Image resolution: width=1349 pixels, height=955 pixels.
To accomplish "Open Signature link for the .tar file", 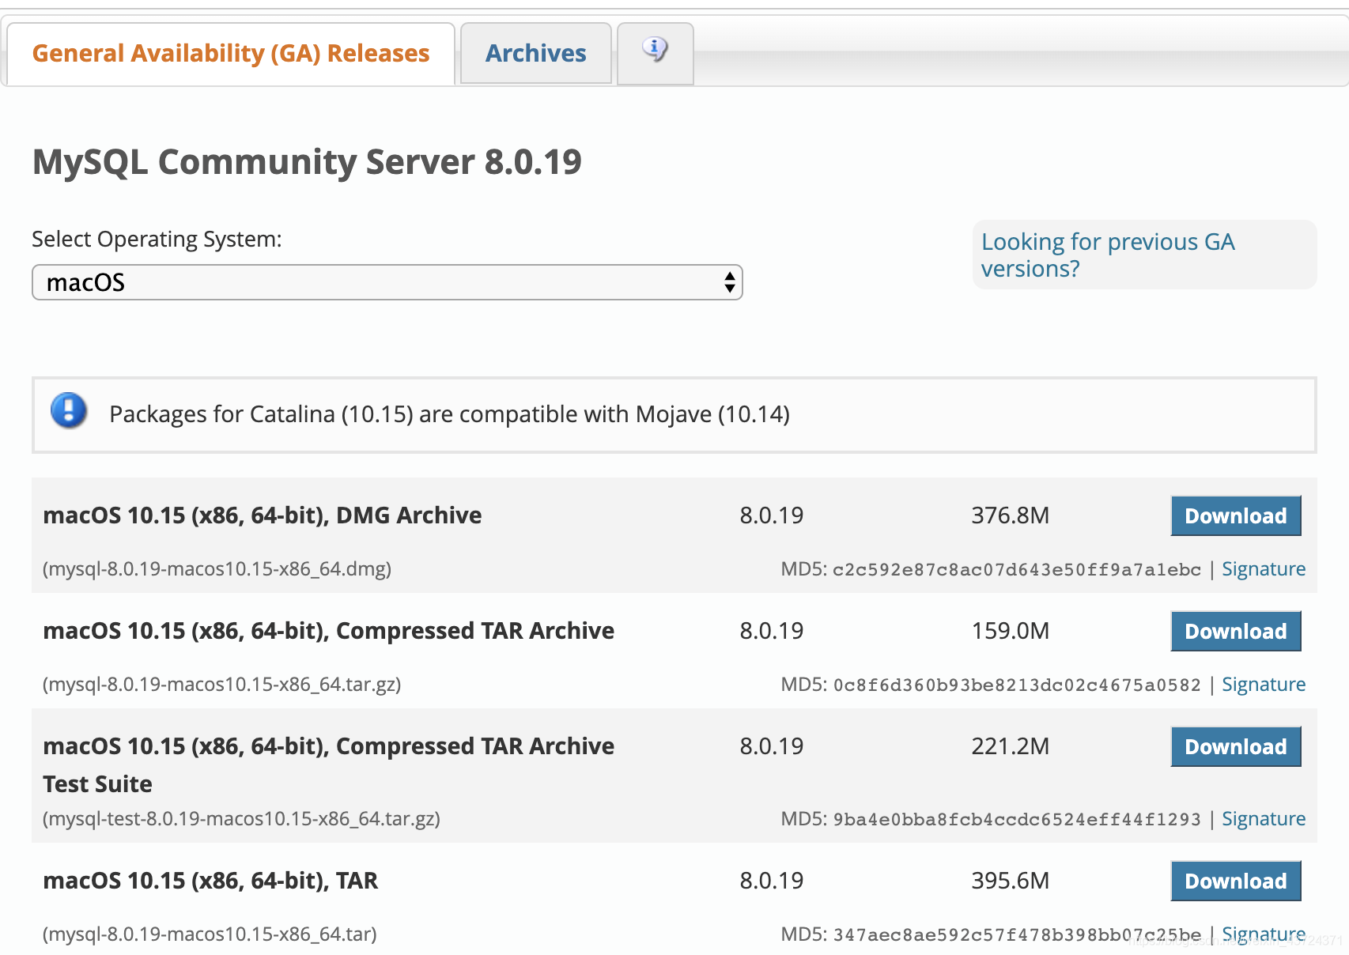I will click(x=1264, y=934).
